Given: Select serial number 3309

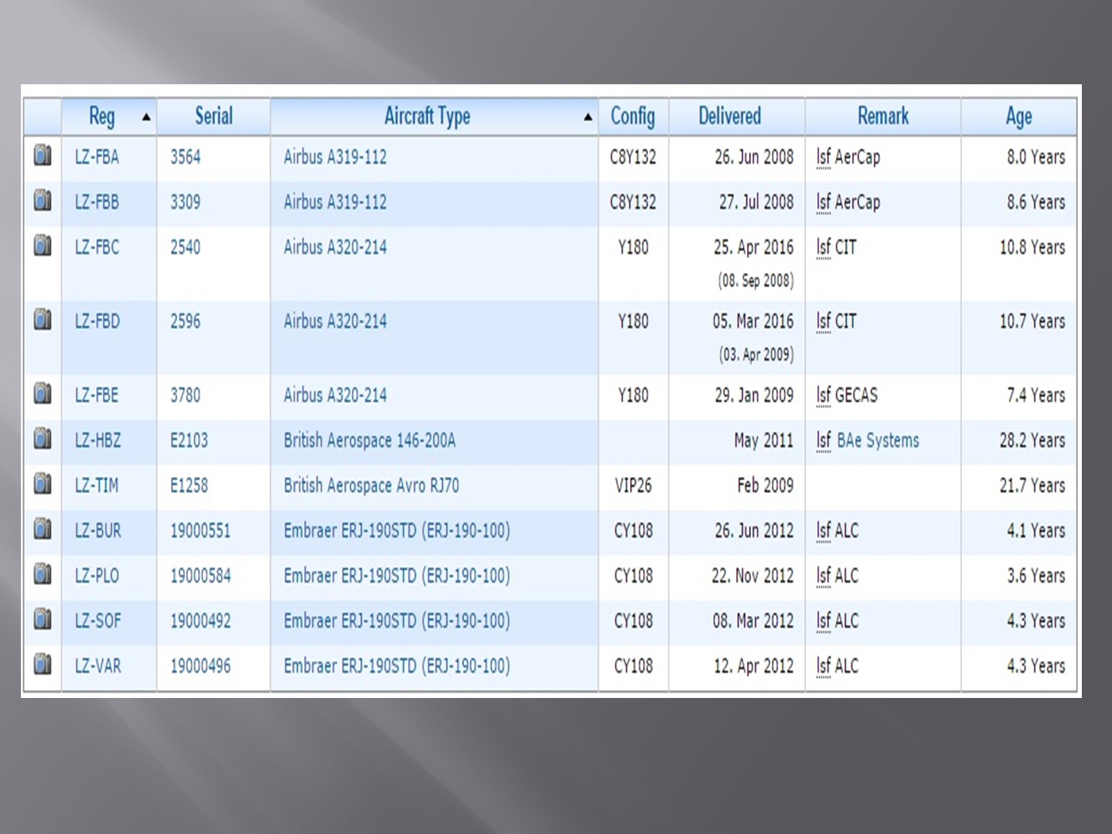Looking at the screenshot, I should 186,203.
